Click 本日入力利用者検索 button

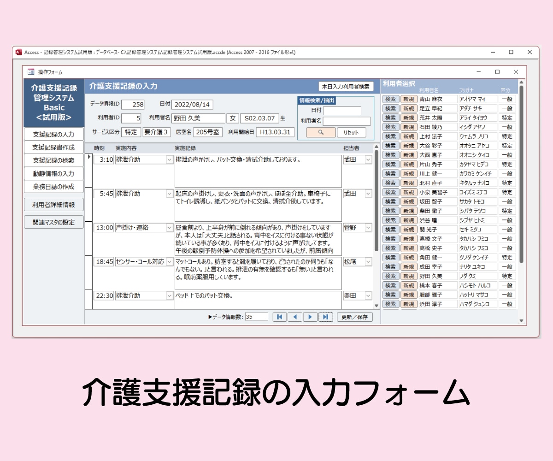tap(346, 86)
